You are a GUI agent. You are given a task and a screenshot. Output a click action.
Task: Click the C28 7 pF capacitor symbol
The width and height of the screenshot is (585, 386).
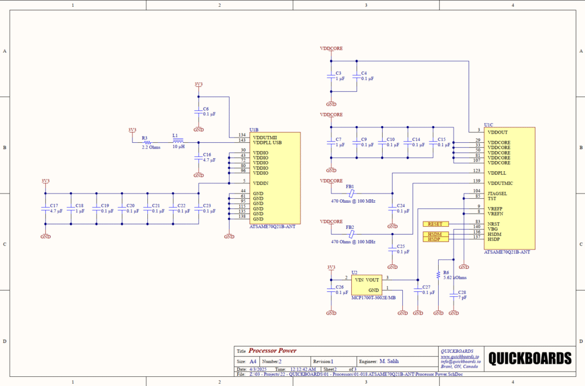pos(454,296)
